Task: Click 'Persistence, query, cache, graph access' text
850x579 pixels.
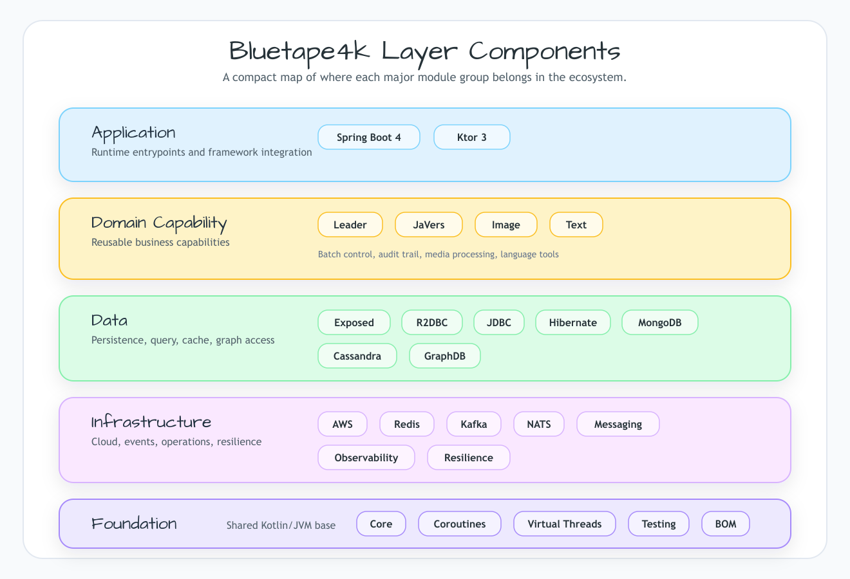Action: point(183,340)
